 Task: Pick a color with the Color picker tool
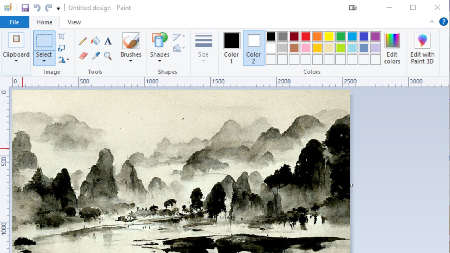(96, 56)
